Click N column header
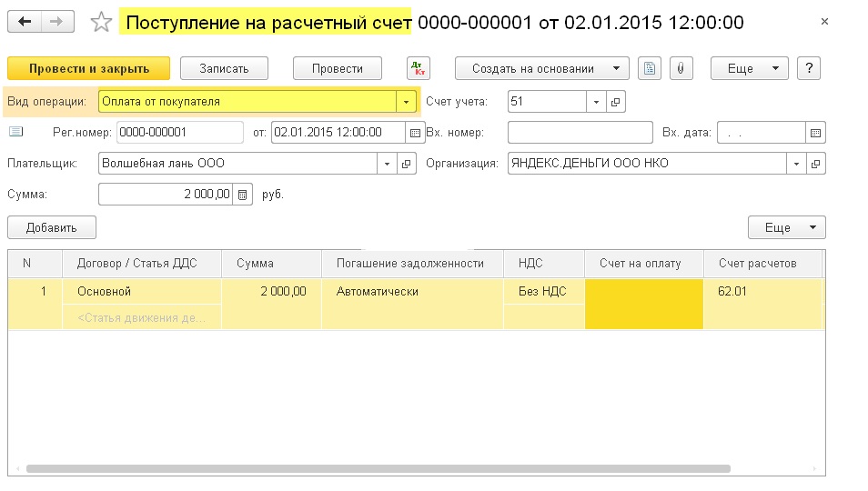Screen dimensions: 868x491 [x=35, y=264]
